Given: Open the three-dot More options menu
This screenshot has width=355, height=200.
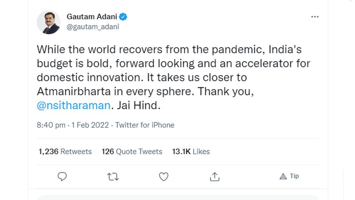Looking at the screenshot, I should (315, 17).
